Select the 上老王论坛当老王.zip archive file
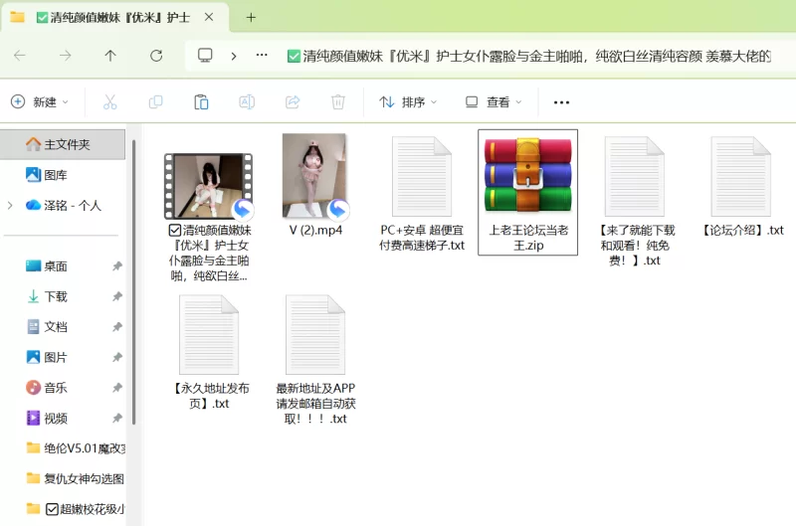 [527, 191]
